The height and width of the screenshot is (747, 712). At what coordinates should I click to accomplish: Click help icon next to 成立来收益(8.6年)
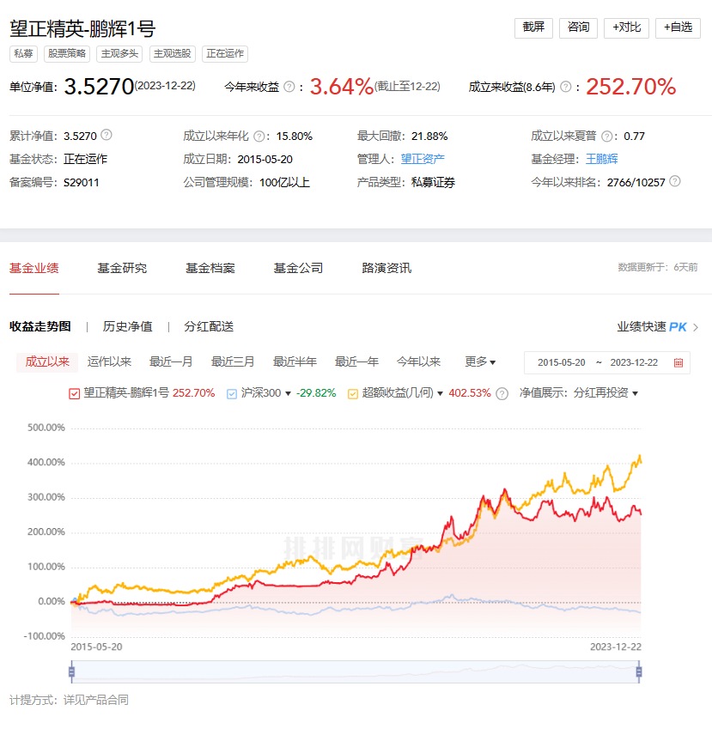(x=566, y=87)
